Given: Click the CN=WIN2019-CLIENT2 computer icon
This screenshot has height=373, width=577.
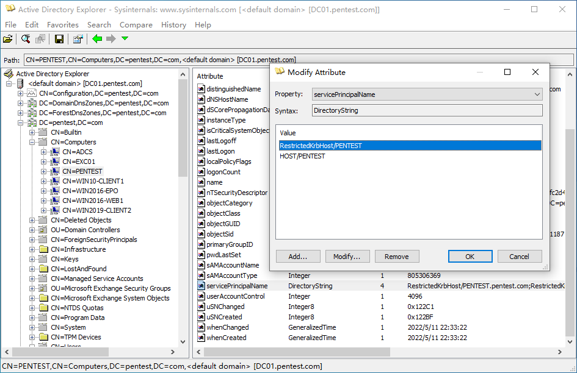Looking at the screenshot, I should pyautogui.click(x=55, y=210).
